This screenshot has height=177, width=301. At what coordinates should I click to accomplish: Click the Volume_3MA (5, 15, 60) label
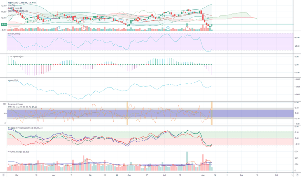[19, 152]
